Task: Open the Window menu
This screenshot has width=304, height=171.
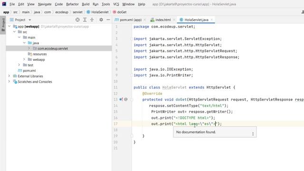Action: 128,4
